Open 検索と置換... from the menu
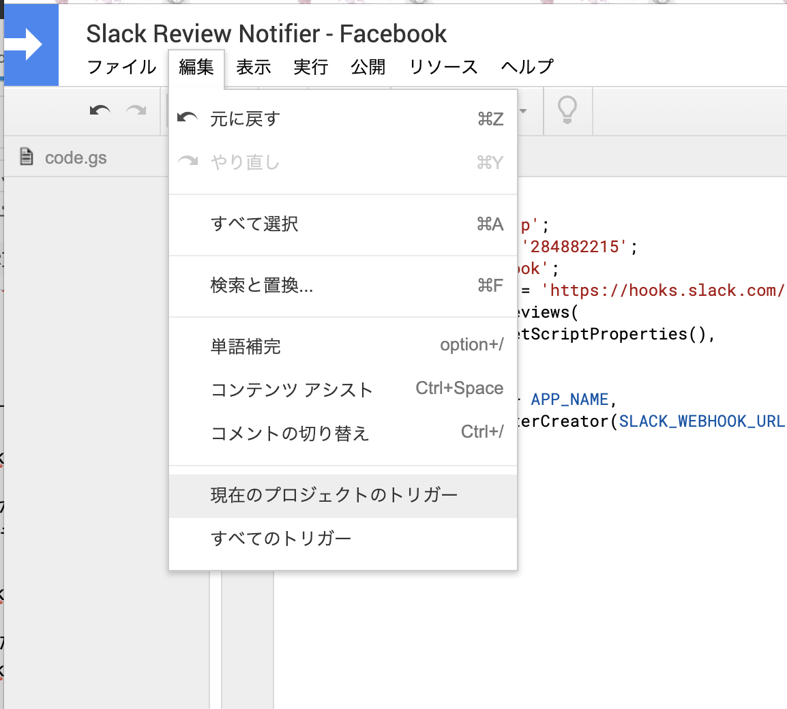 coord(343,286)
